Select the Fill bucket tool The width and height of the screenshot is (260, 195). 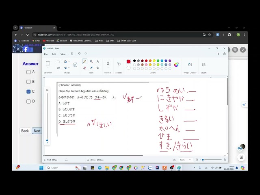point(91,61)
